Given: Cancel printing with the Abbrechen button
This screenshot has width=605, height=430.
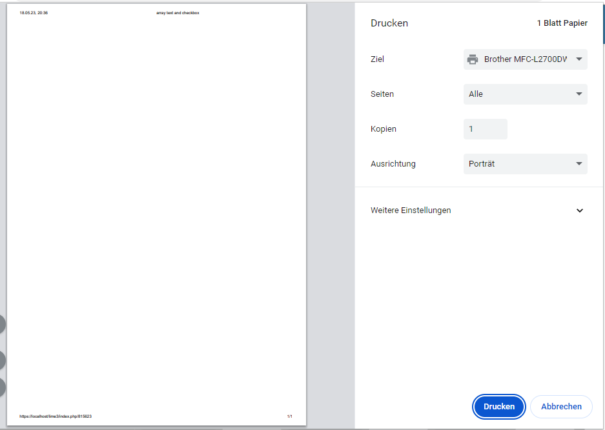Looking at the screenshot, I should click(x=561, y=407).
